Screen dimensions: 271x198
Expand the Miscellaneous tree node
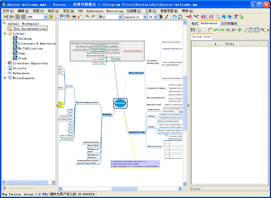5,78
